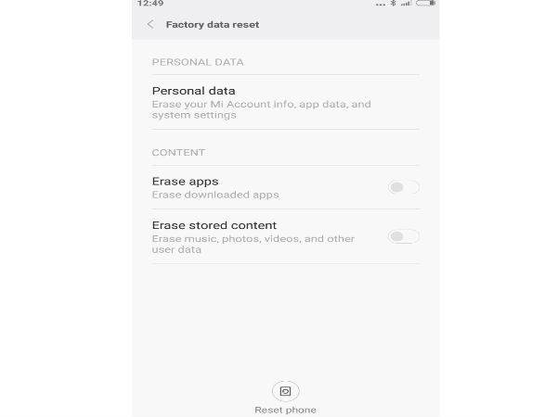Viewport: 557px width, 417px height.
Task: Select the Erase stored content label
Action: point(214,225)
